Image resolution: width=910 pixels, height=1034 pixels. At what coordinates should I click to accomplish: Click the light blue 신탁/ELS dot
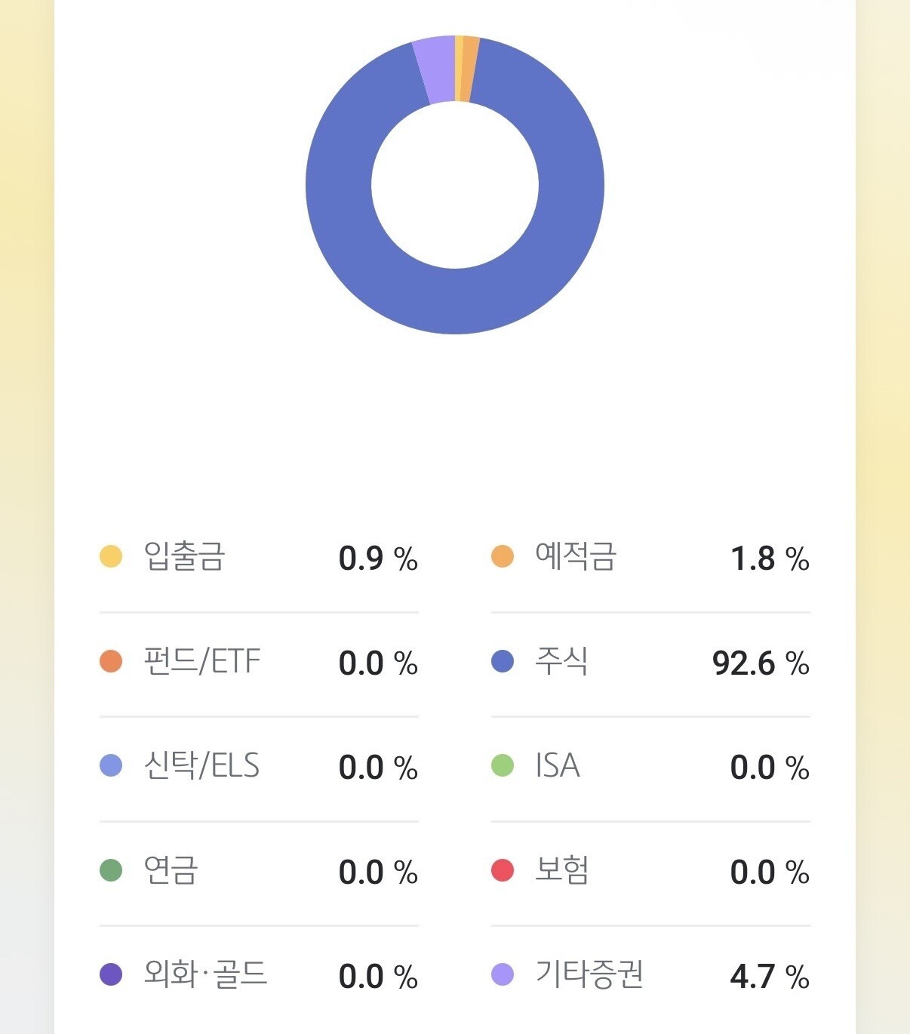click(x=111, y=765)
